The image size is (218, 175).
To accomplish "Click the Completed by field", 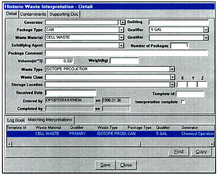I will (x=70, y=108).
